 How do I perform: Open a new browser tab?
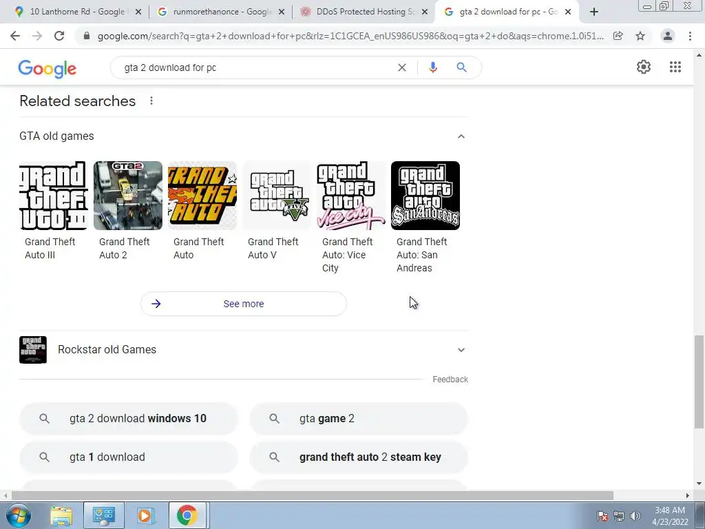pos(594,12)
